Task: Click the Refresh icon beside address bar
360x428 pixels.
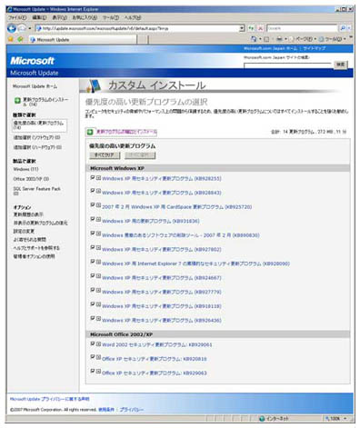Action: [x=251, y=28]
